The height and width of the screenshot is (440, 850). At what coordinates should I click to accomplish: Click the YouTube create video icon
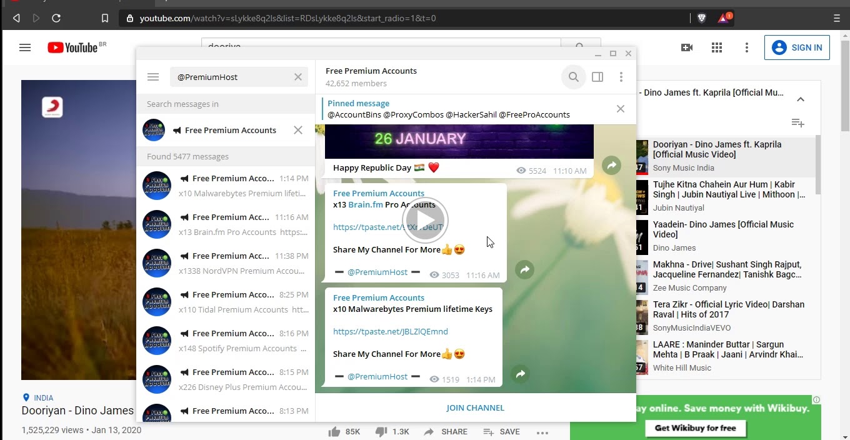click(687, 47)
